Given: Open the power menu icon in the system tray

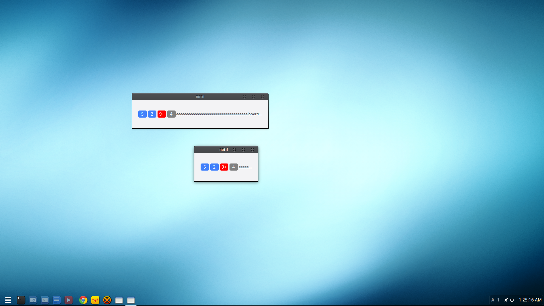Looking at the screenshot, I should 512,300.
